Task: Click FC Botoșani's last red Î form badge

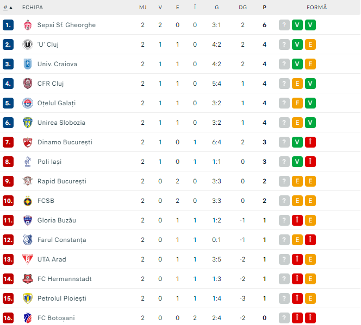Action: [x=310, y=318]
